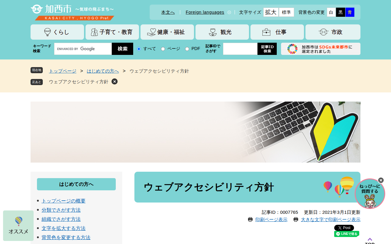Click the 記事ID:0007765 text
This screenshot has width=391, height=244.
pos(280,212)
